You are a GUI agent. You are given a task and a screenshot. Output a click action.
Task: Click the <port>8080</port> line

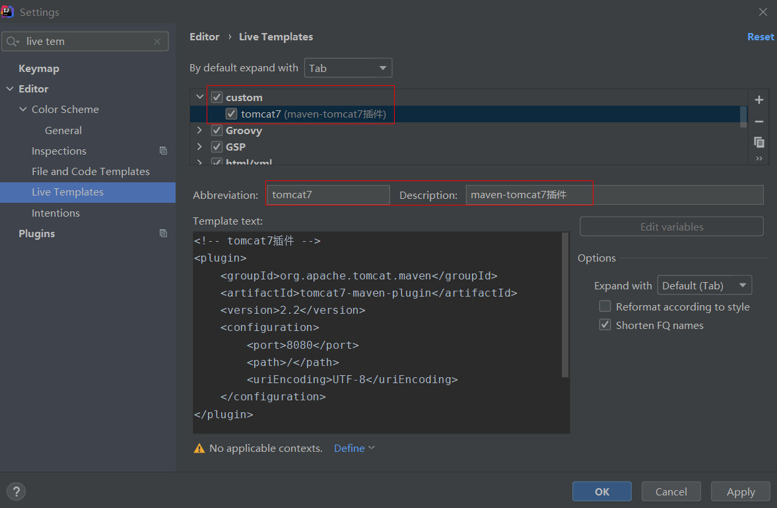(x=303, y=345)
